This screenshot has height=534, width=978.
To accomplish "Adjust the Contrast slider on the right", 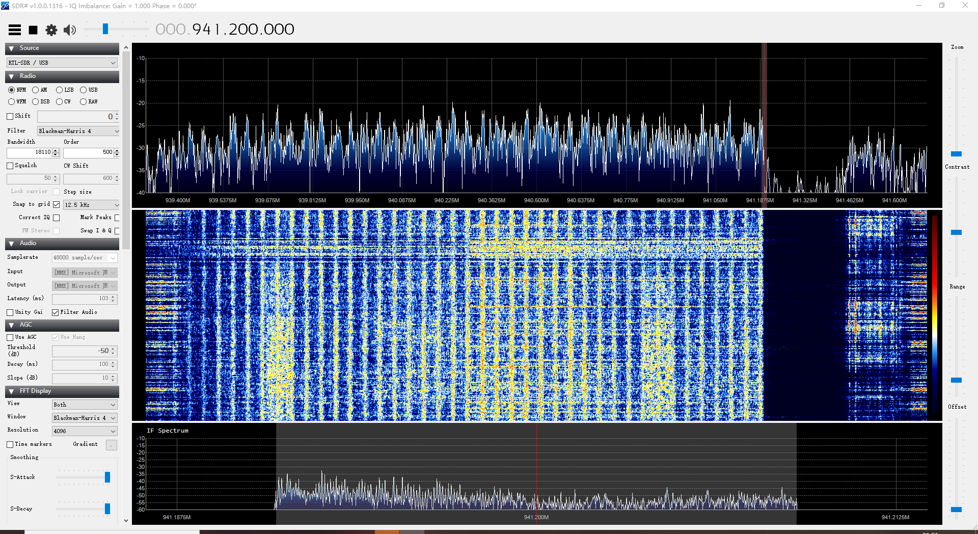I will [x=956, y=232].
